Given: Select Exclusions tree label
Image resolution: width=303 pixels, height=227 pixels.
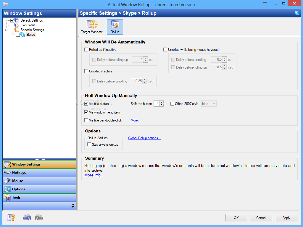Looking at the screenshot, I should pos(28,25).
